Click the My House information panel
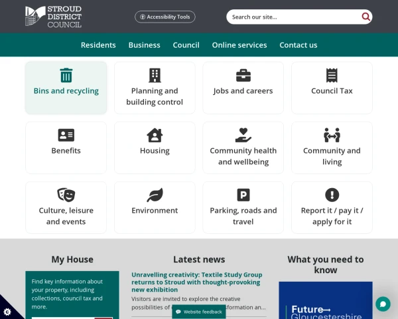The width and height of the screenshot is (398, 319). [72, 295]
